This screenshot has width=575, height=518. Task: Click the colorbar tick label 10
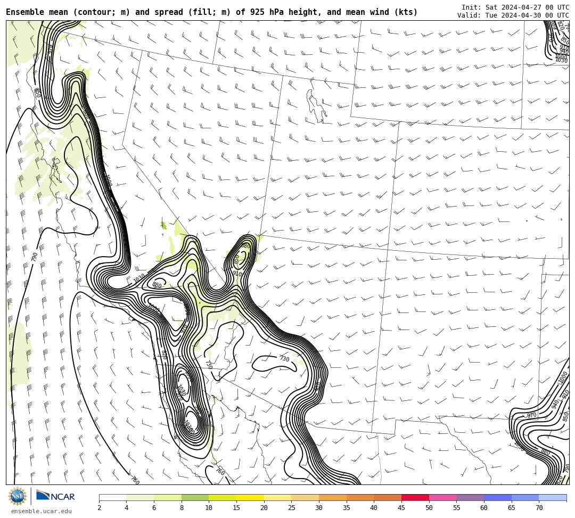(209, 508)
